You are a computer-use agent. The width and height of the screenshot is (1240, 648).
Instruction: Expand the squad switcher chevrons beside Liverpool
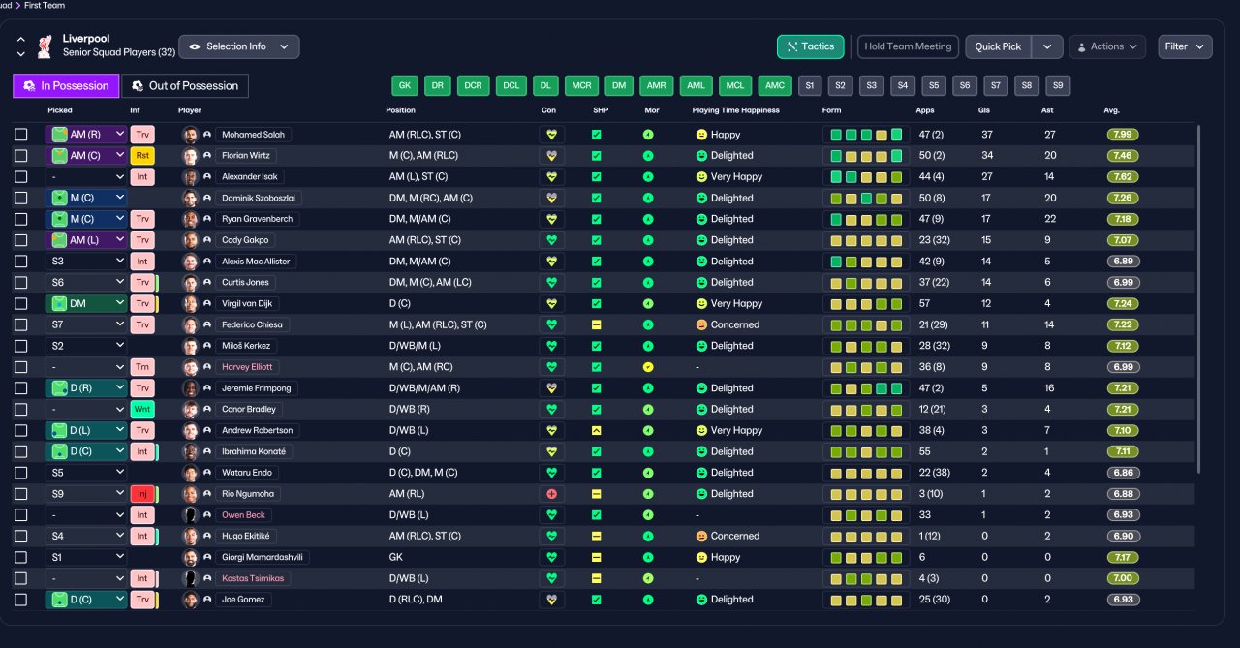pos(21,46)
